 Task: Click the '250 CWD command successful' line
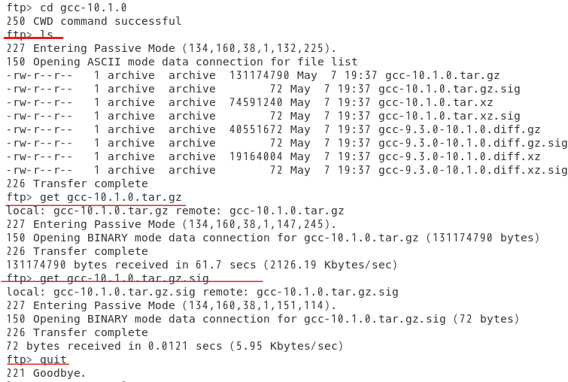coord(94,21)
